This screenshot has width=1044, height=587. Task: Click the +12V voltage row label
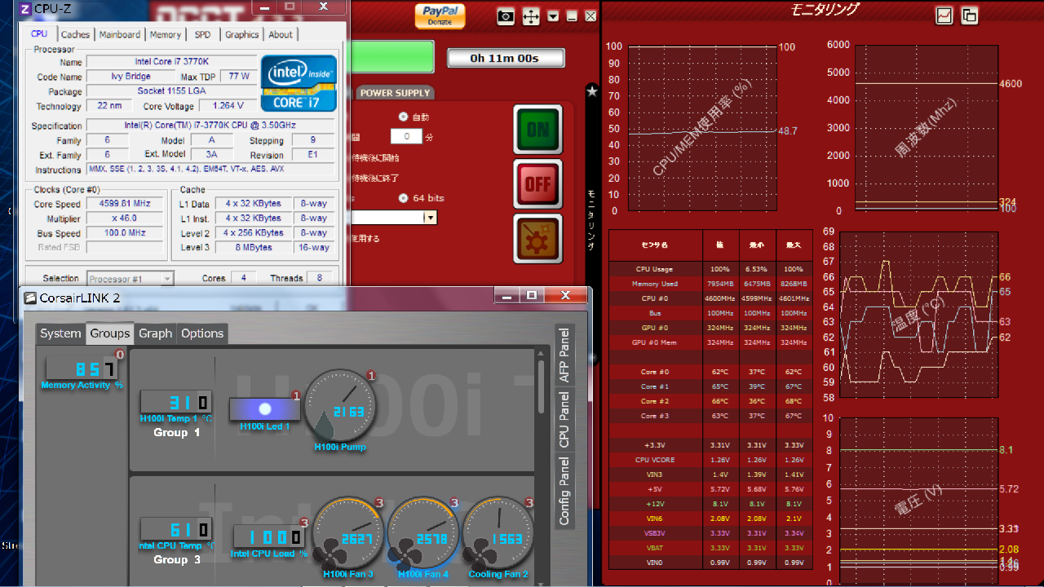[x=655, y=504]
